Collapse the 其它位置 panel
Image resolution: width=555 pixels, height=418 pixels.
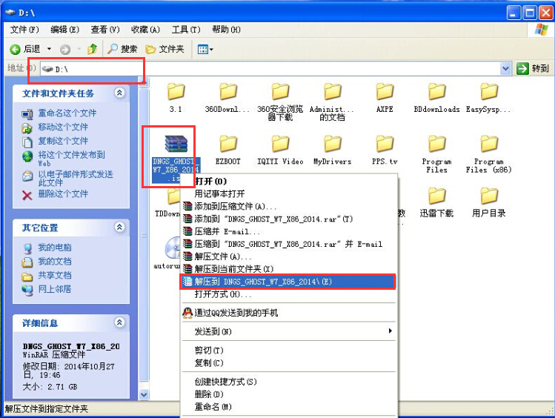coord(119,227)
